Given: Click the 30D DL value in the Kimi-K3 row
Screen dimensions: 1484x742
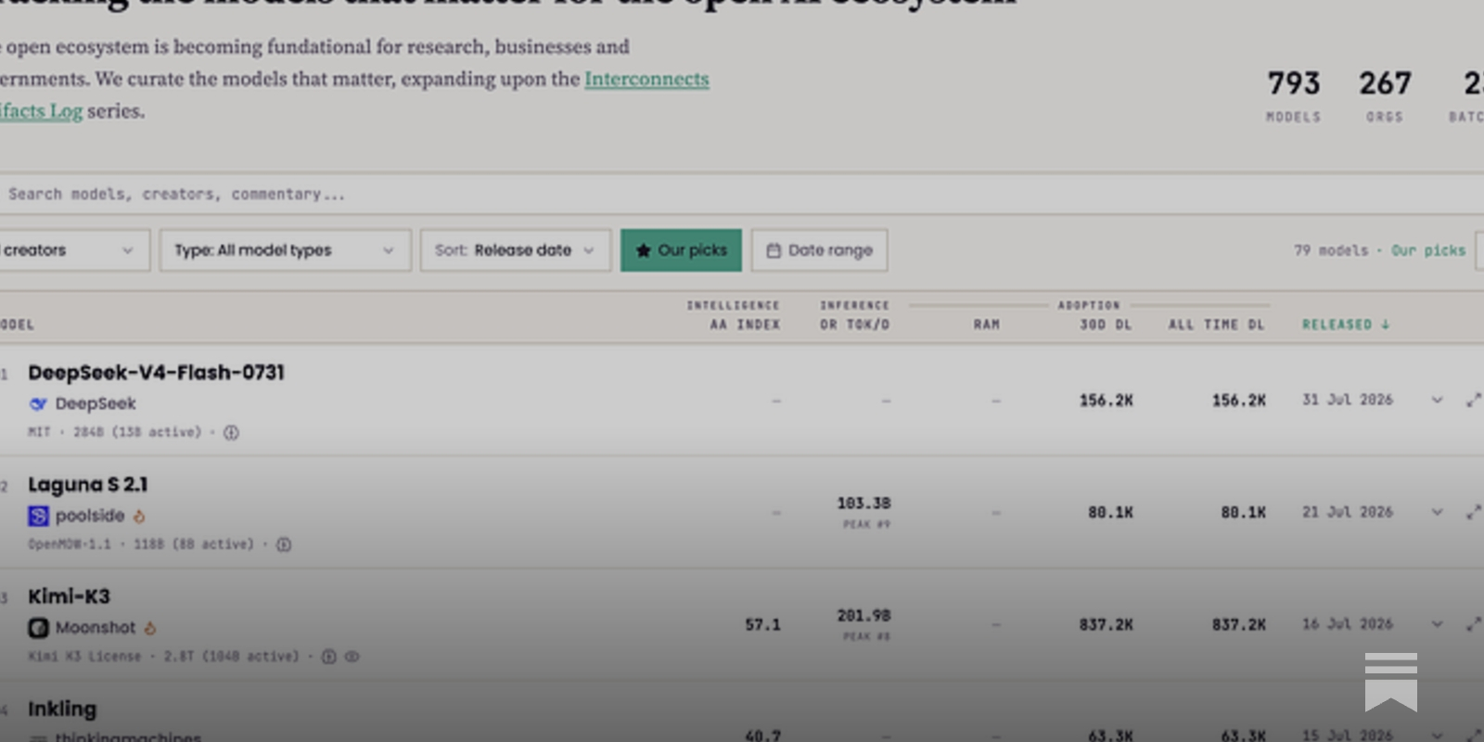Looking at the screenshot, I should click(1106, 625).
